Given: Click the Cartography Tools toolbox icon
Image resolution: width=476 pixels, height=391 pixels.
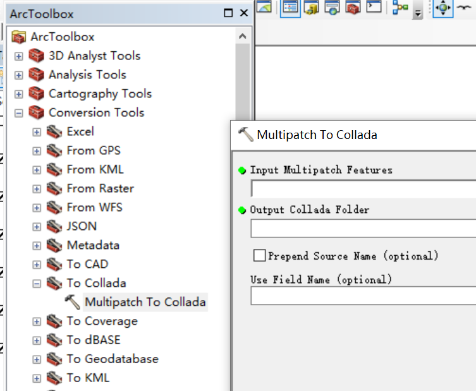Looking at the screenshot, I should point(37,93).
